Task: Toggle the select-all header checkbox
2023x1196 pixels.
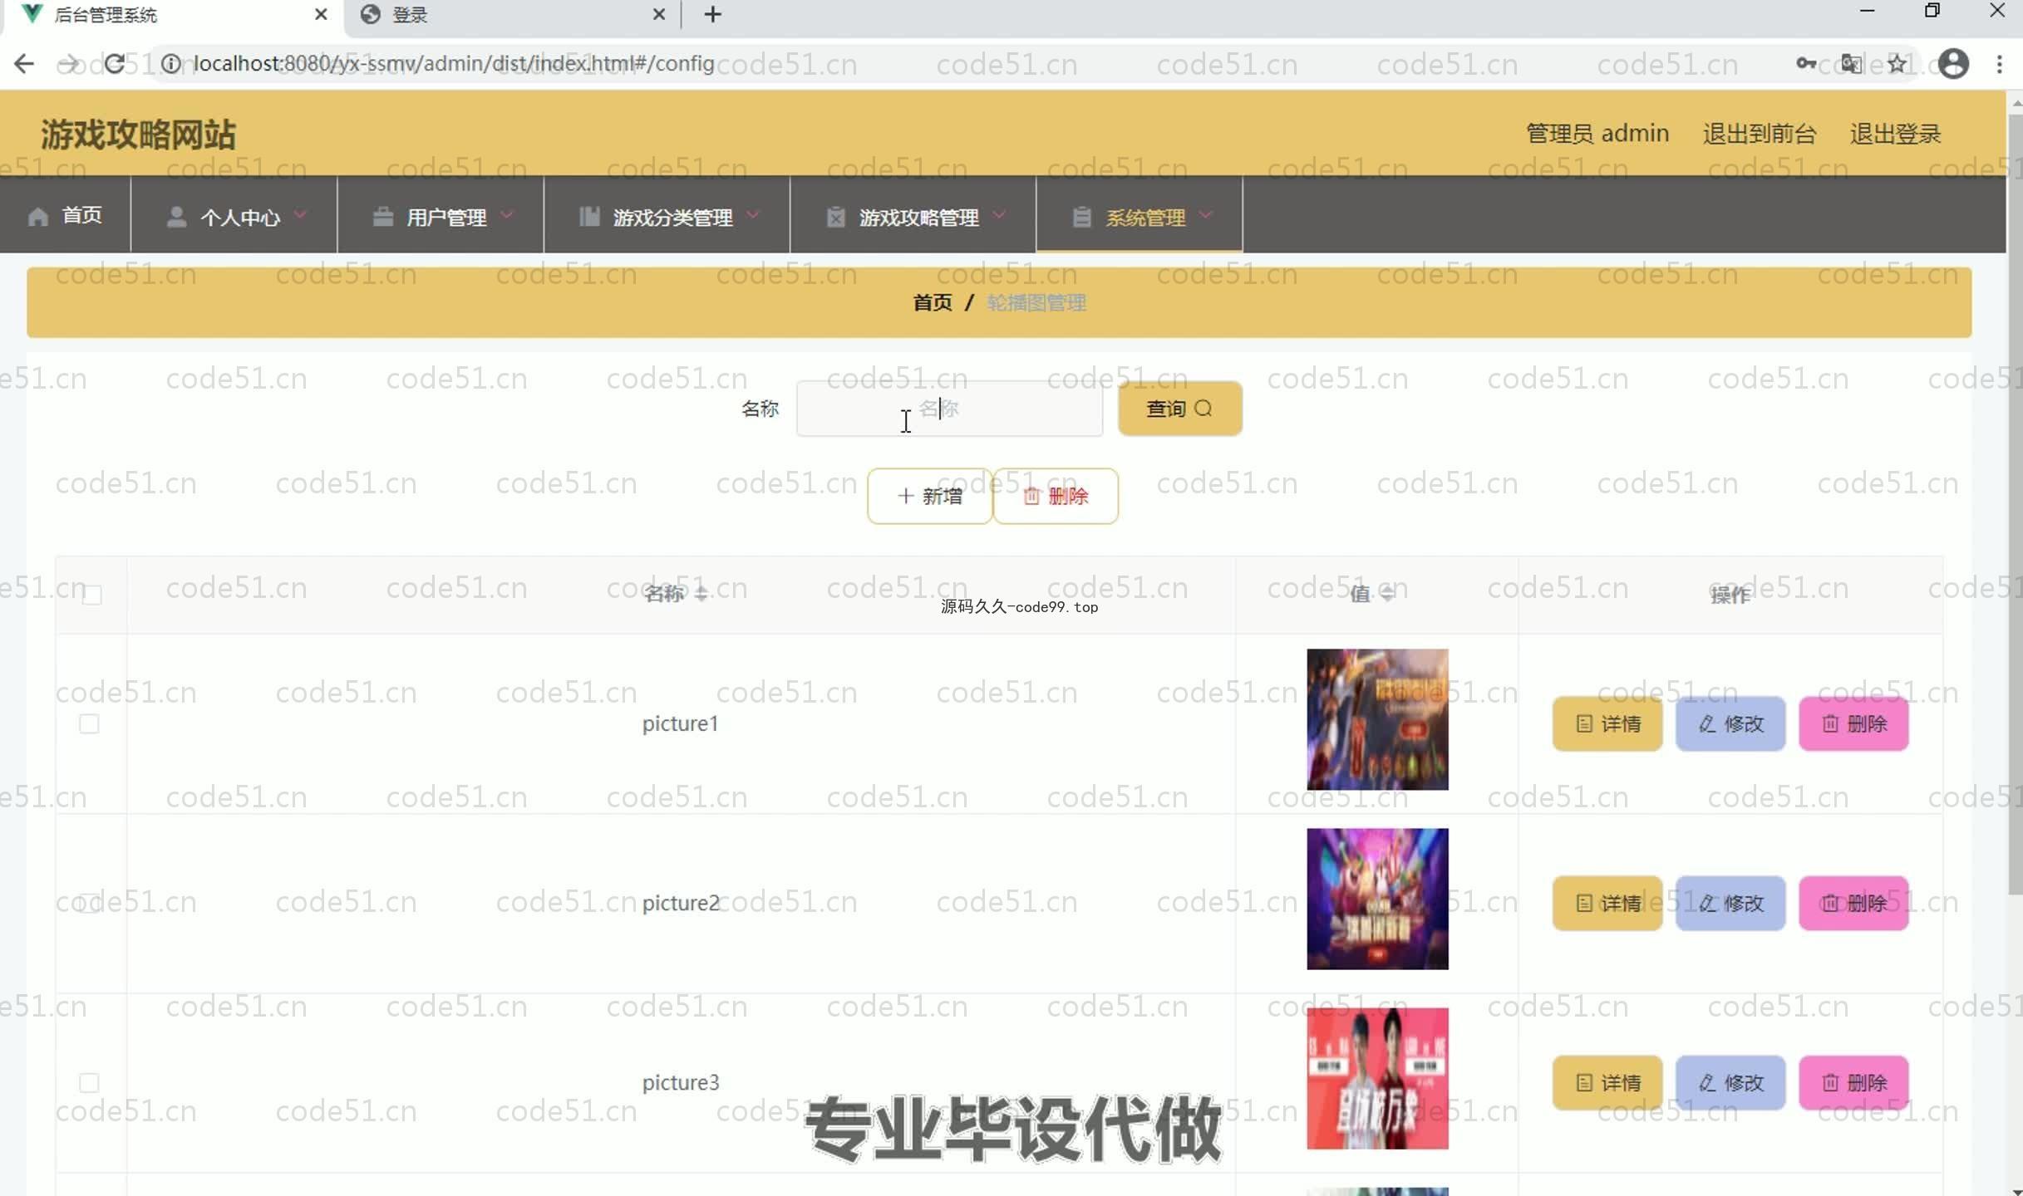Action: (92, 595)
